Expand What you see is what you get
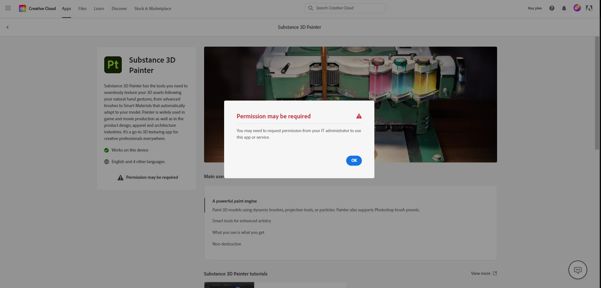 click(238, 232)
